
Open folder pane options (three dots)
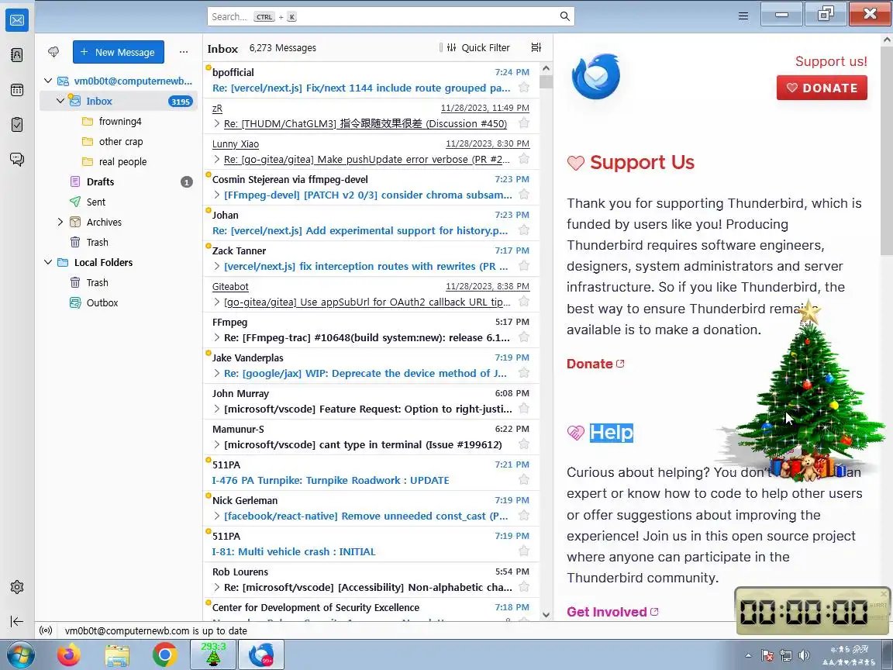point(184,52)
